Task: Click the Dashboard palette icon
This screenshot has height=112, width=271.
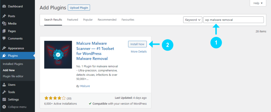Action: (4, 6)
